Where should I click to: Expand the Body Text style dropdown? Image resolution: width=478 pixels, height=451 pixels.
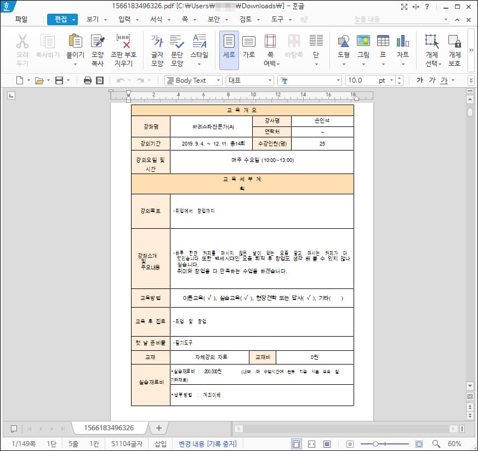point(218,80)
